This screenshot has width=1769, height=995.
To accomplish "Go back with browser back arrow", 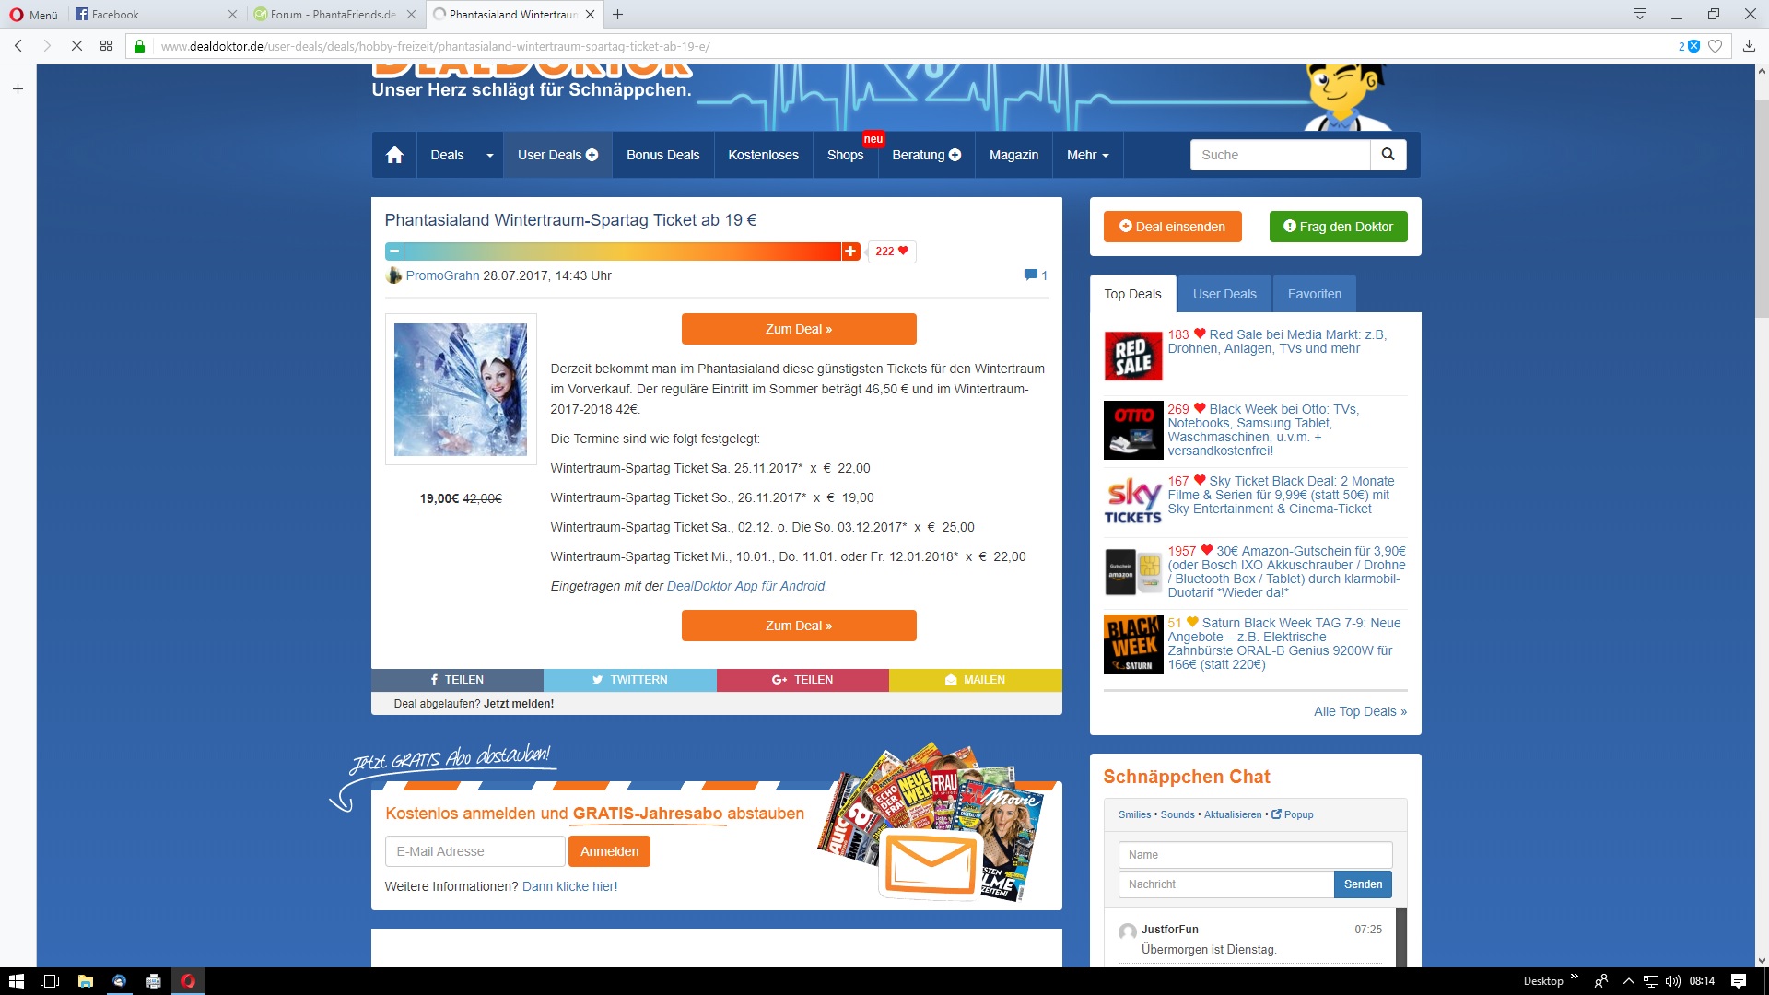I will pos(18,46).
